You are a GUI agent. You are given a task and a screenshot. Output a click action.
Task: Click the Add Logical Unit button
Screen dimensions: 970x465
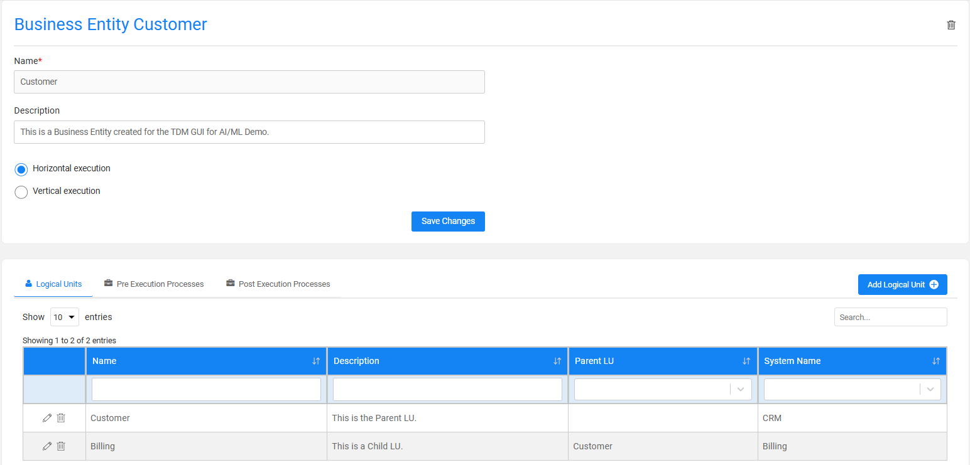[902, 284]
